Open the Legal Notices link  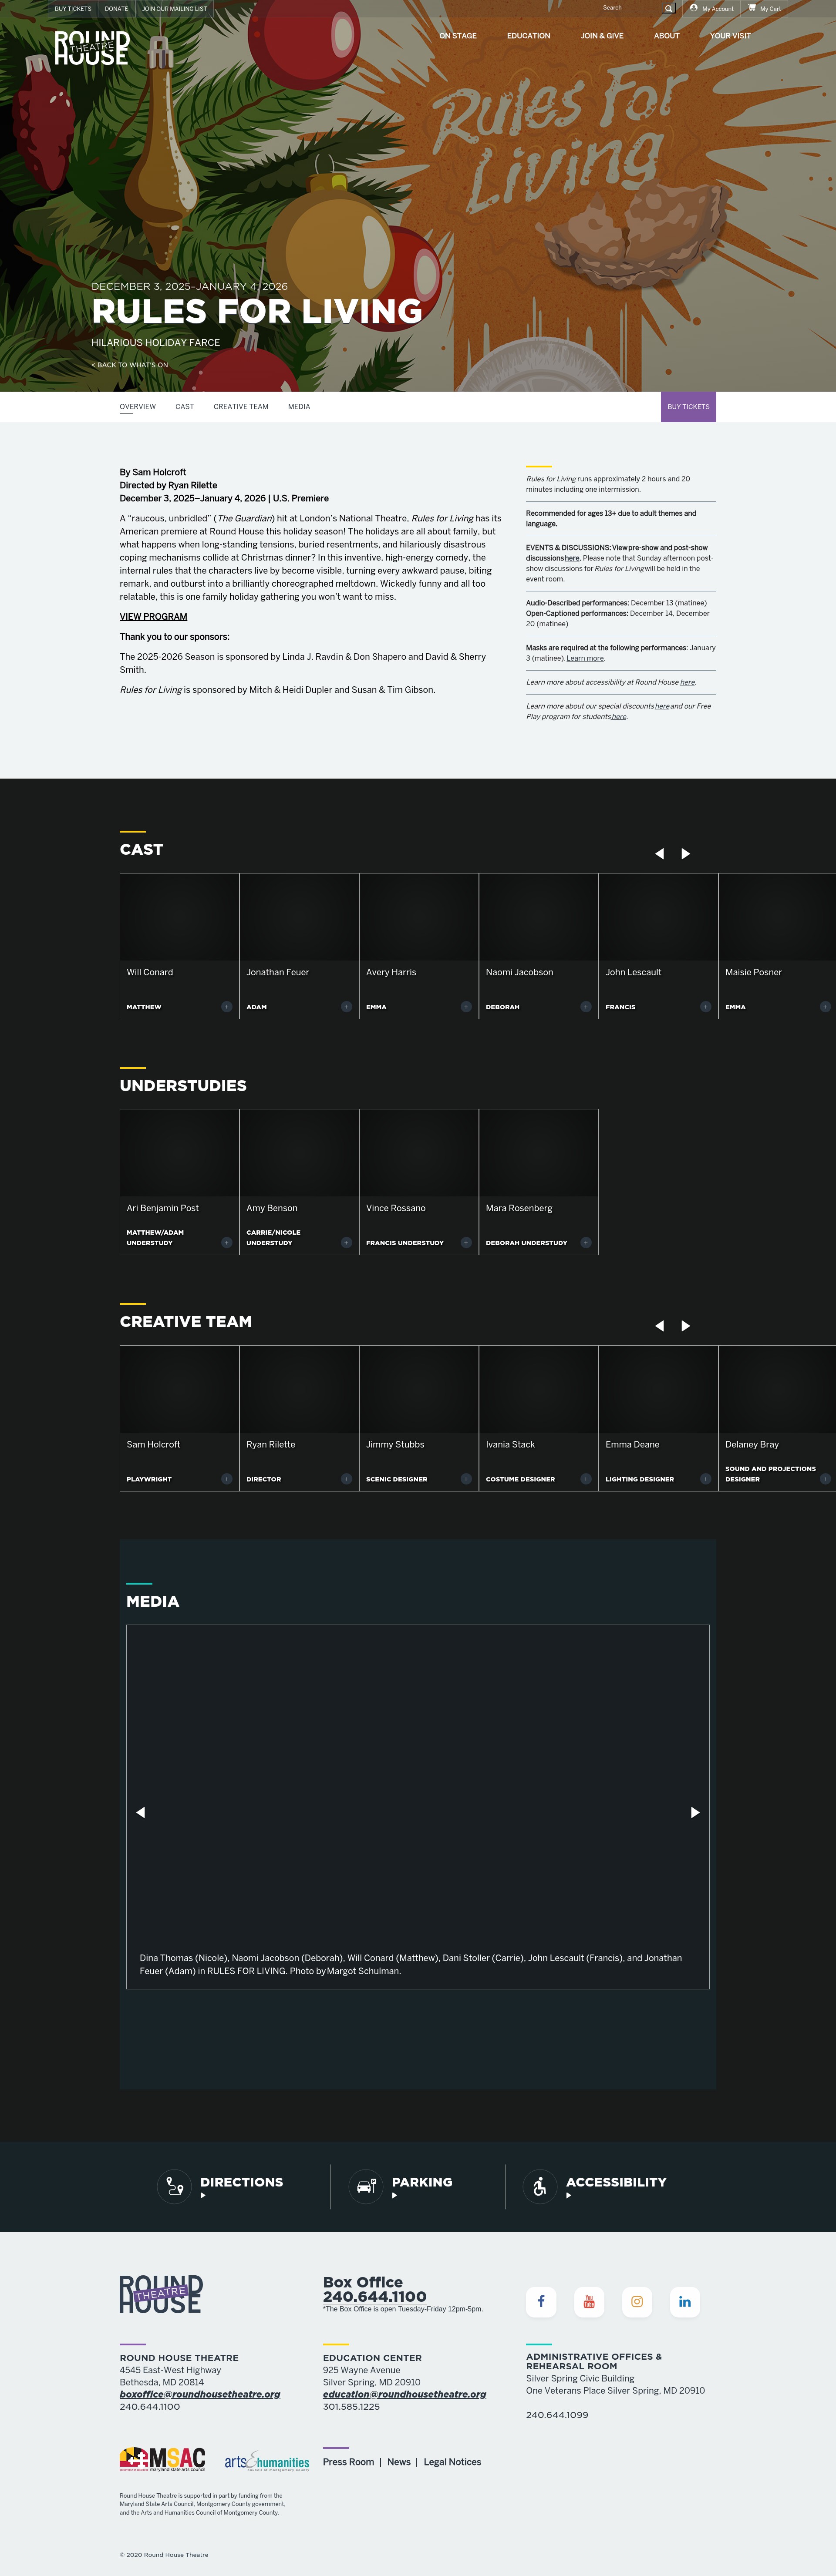(452, 2462)
